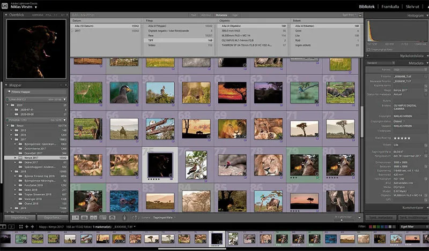Add keyword with plus in Nyckelordslista

click(x=368, y=56)
